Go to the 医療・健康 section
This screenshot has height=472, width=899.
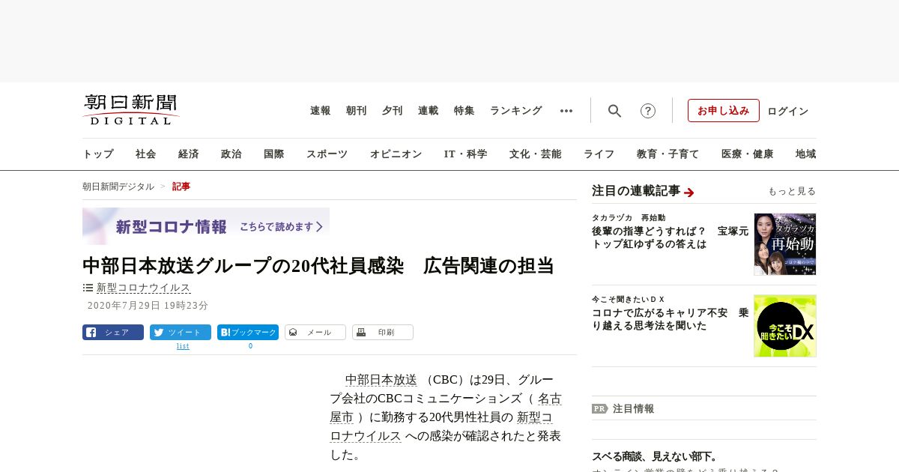pos(748,154)
